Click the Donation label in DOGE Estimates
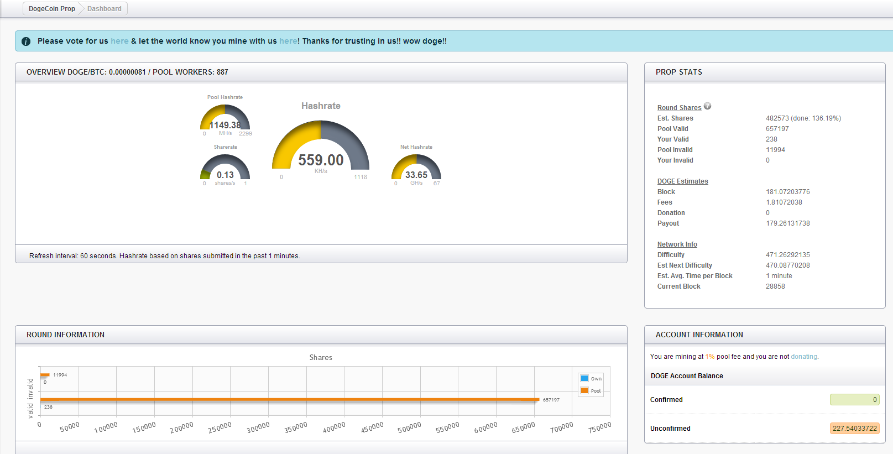893x454 pixels. tap(671, 213)
